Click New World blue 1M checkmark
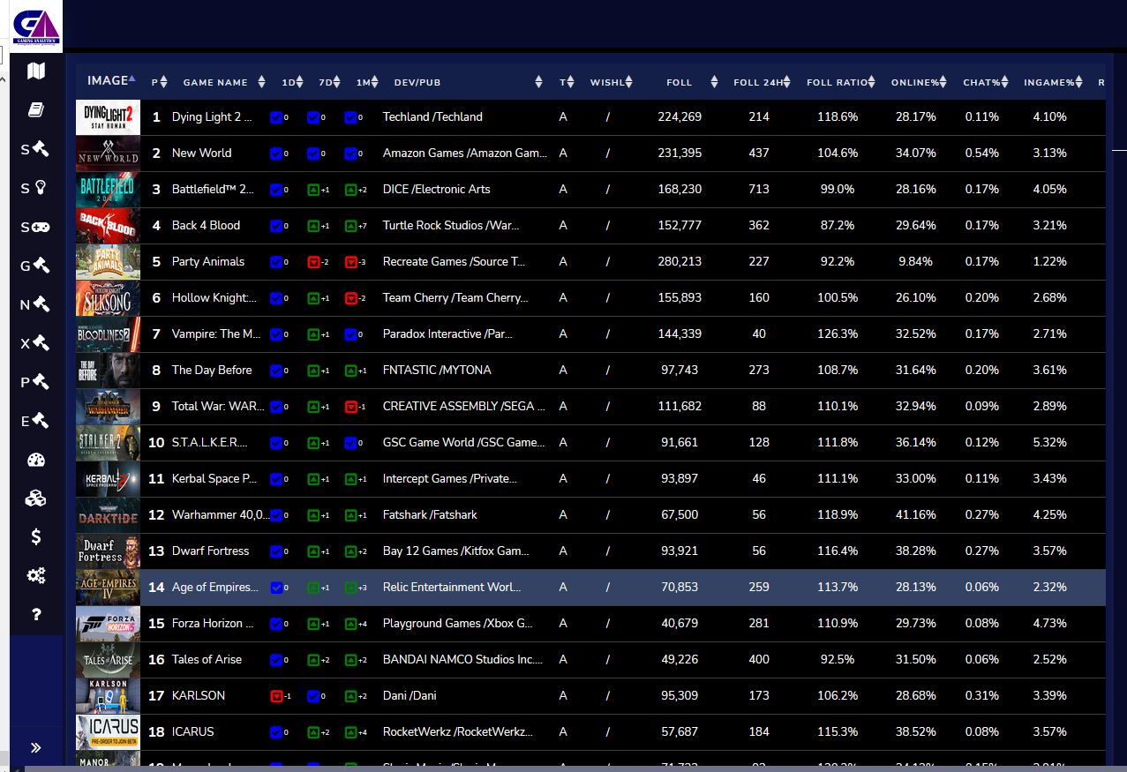The image size is (1127, 772). click(350, 154)
